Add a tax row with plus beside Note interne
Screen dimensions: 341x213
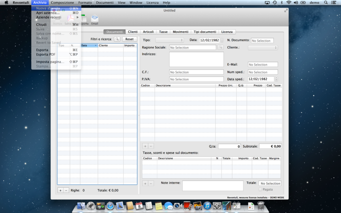(x=145, y=184)
